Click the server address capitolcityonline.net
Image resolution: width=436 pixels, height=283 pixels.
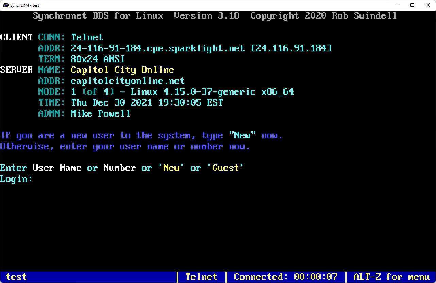click(x=128, y=81)
